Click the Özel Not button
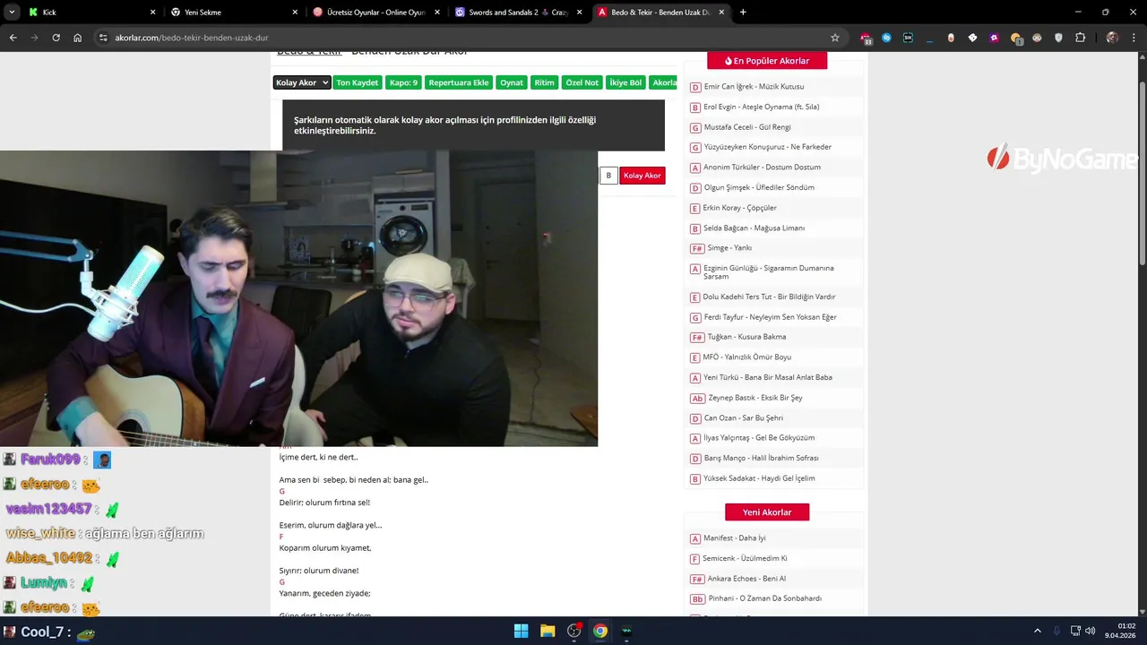The image size is (1147, 645). pos(582,82)
